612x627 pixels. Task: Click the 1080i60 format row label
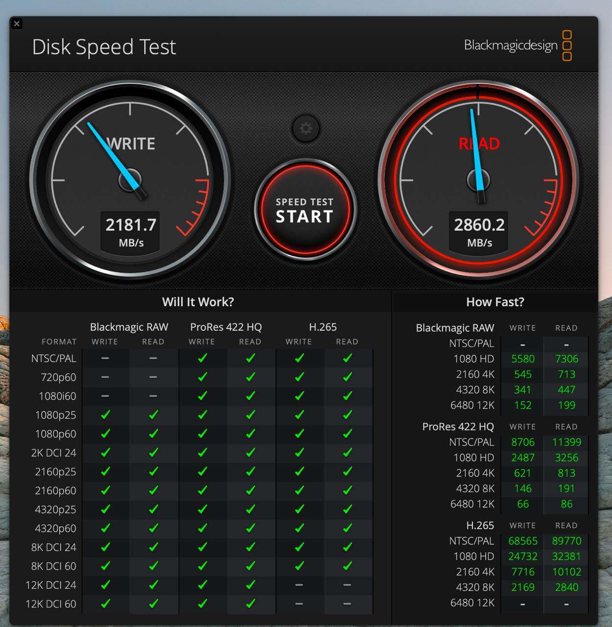click(57, 396)
